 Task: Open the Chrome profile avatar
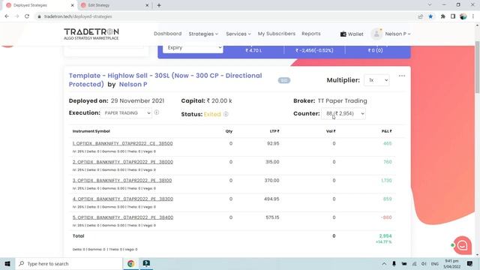tap(463, 16)
